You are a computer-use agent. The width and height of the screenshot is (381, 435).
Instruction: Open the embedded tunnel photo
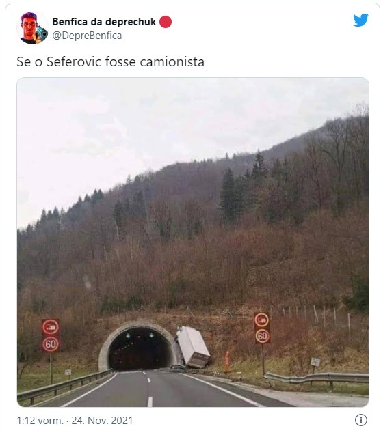(x=193, y=242)
